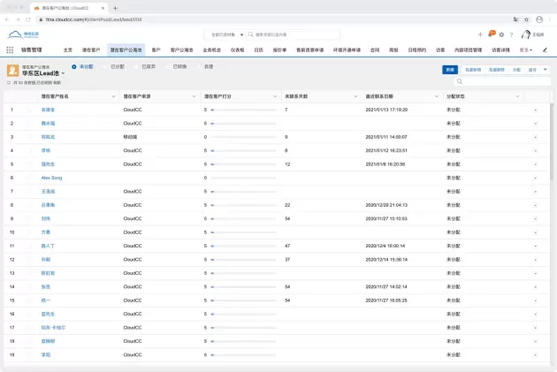
Task: Open the notifications icon with red badge
Action: tap(492, 34)
